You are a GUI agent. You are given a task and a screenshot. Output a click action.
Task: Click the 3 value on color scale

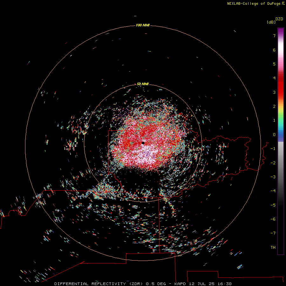pyautogui.click(x=274, y=92)
